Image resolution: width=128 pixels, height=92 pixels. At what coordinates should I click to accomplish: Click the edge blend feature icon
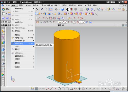tap(49, 14)
